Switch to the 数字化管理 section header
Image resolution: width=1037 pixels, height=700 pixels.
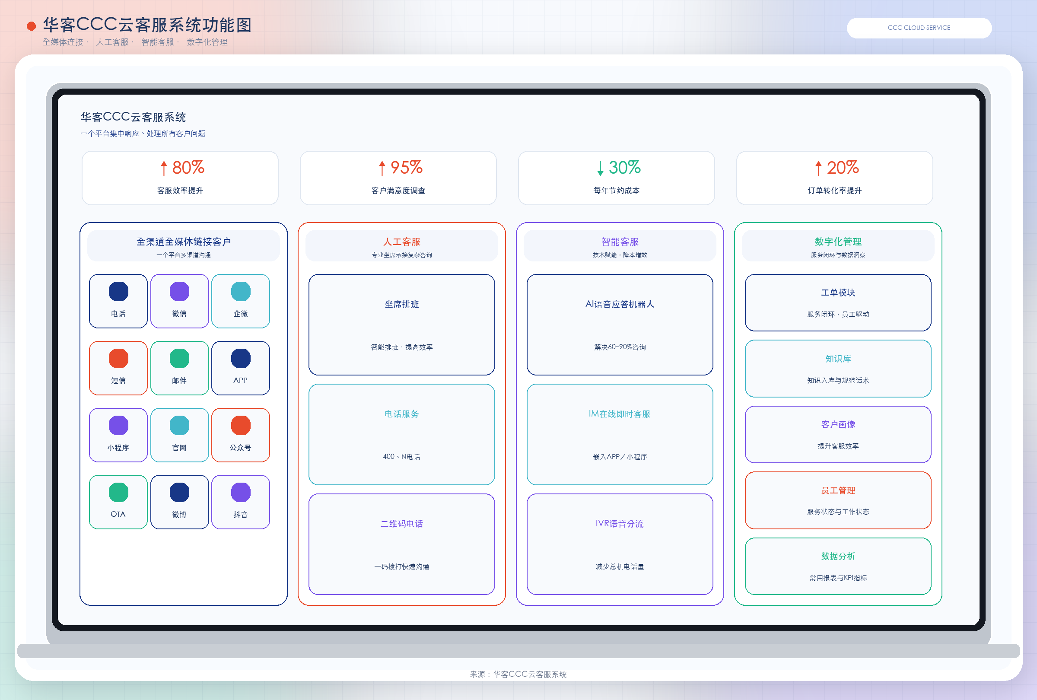click(838, 246)
